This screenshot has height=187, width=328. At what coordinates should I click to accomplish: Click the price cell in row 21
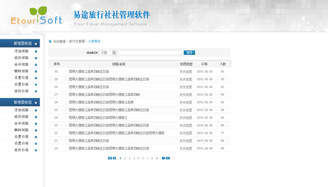tap(204, 141)
